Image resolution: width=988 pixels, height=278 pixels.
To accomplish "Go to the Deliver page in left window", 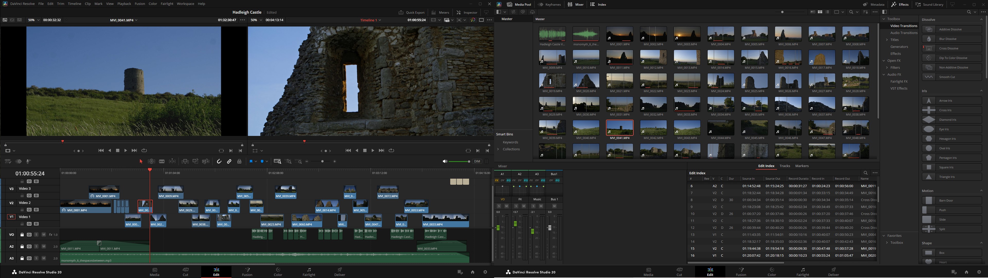I will [340, 272].
